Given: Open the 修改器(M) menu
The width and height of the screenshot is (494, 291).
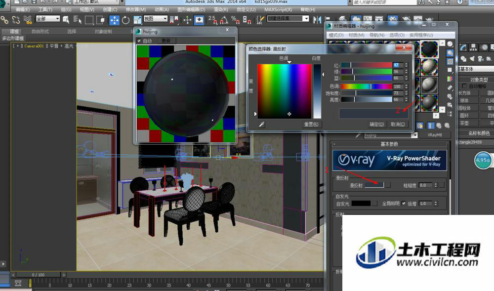Looking at the screenshot, I should pyautogui.click(x=136, y=10).
